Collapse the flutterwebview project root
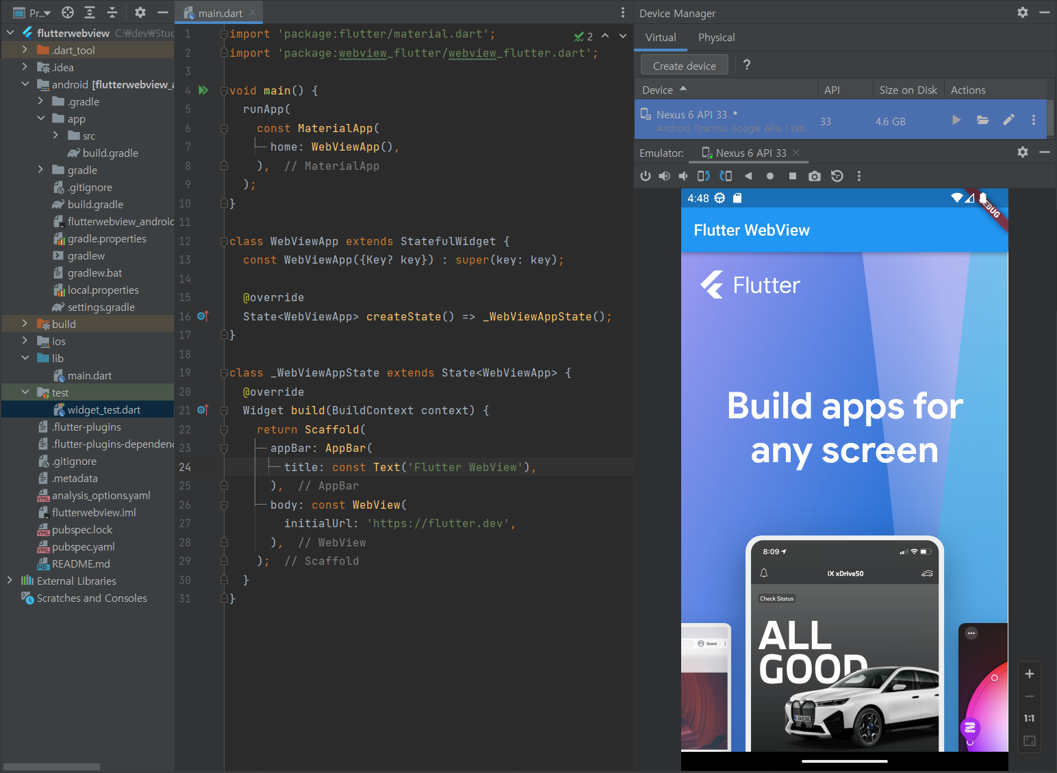The height and width of the screenshot is (773, 1057). point(10,32)
